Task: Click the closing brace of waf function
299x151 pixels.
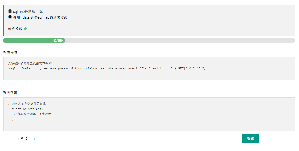Action: click(x=13, y=119)
